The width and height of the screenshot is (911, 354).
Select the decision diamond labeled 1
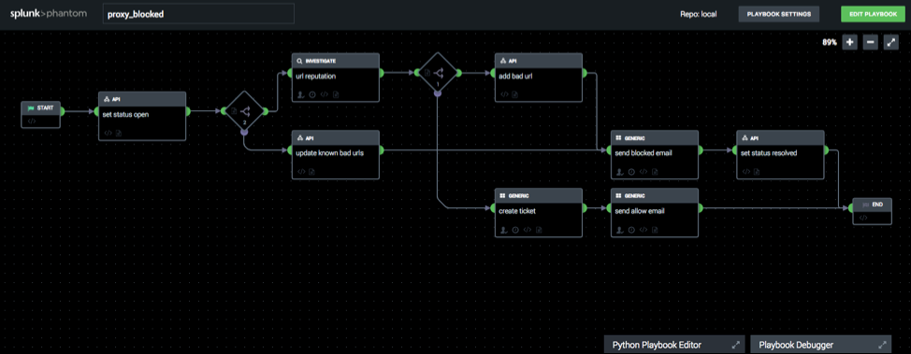coord(438,73)
